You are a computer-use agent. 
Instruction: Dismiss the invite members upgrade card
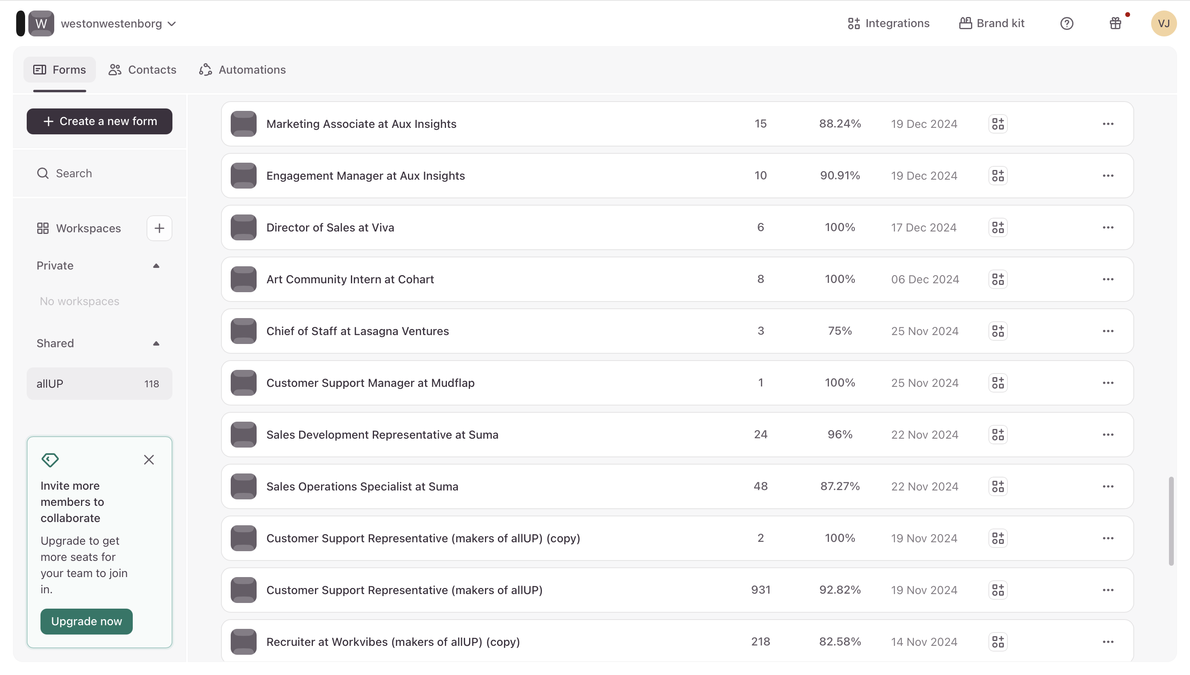point(149,459)
